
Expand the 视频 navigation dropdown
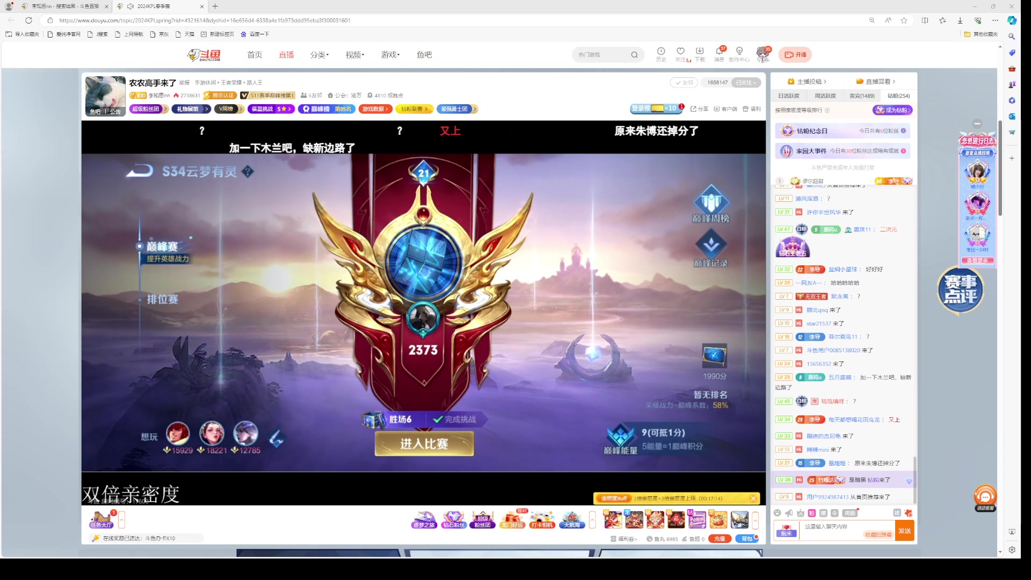coord(354,55)
